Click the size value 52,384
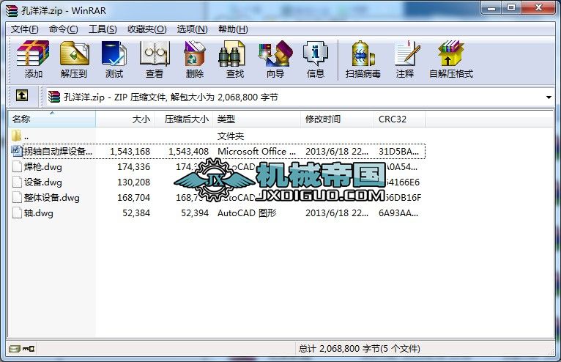 tap(136, 213)
